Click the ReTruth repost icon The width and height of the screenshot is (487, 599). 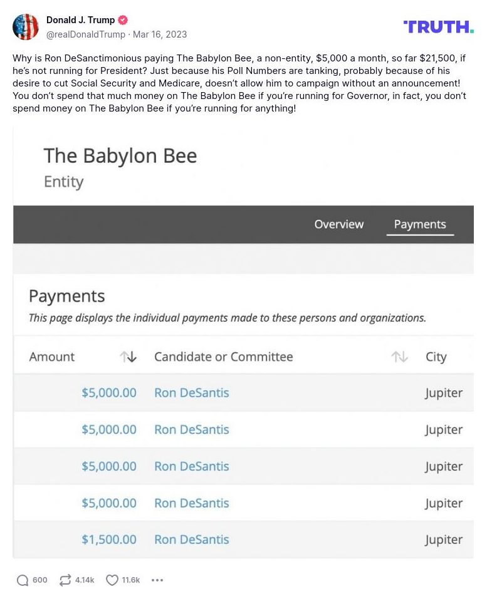click(x=65, y=580)
